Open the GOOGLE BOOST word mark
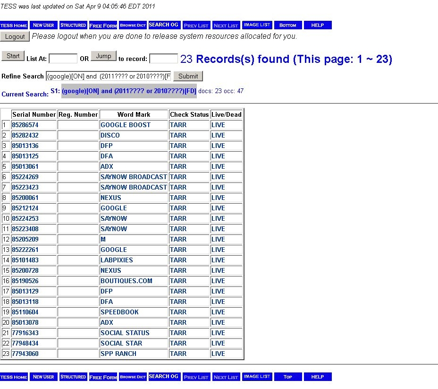This screenshot has width=438, height=389. [125, 125]
